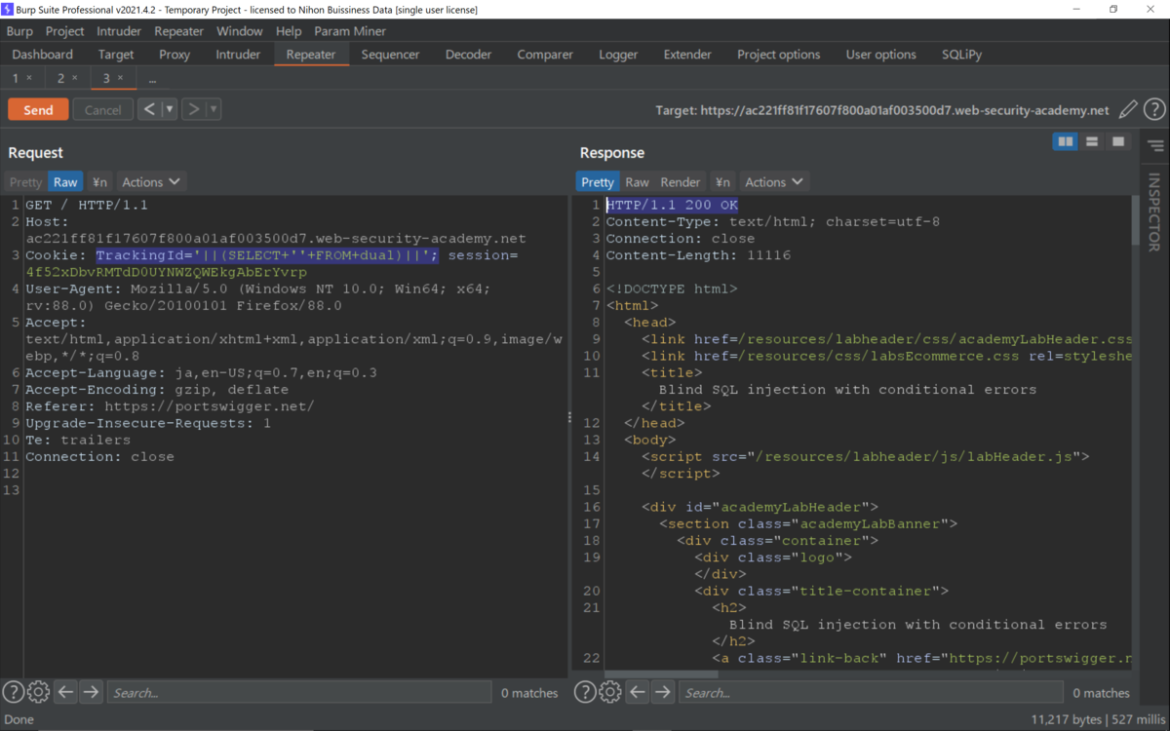Close Repeater tab 3

(121, 78)
